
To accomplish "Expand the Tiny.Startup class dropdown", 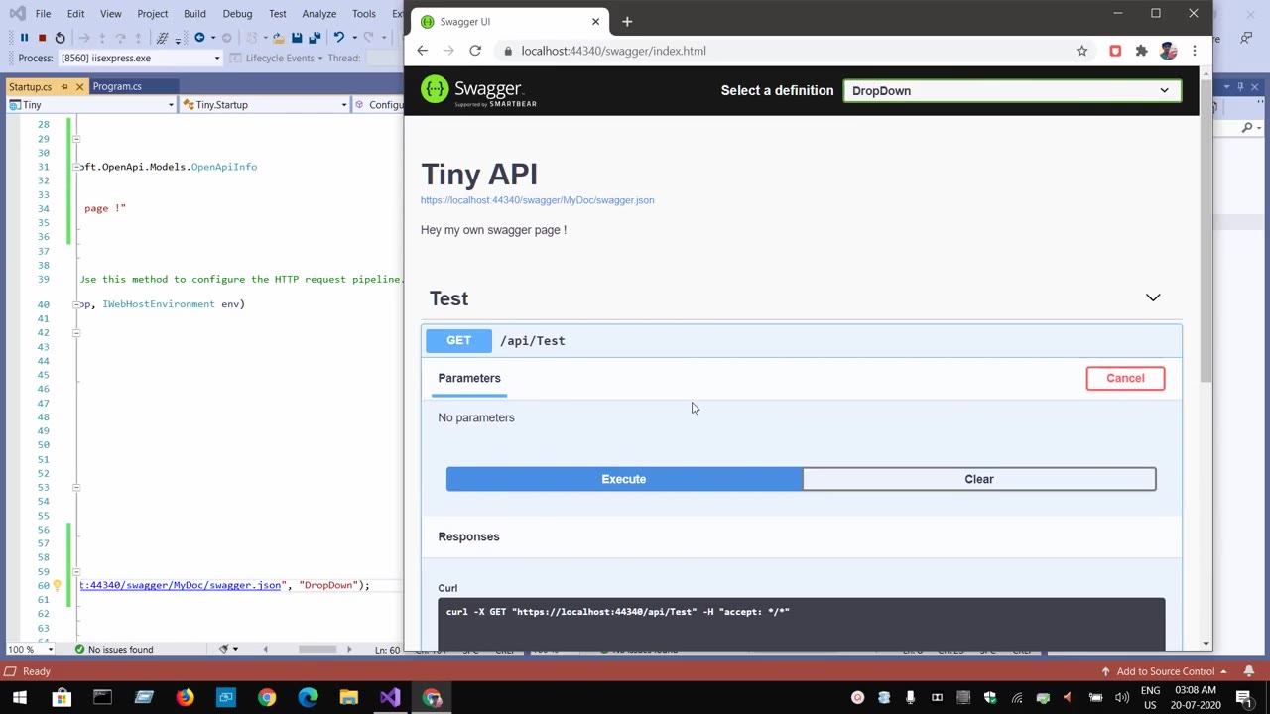I will pos(343,105).
